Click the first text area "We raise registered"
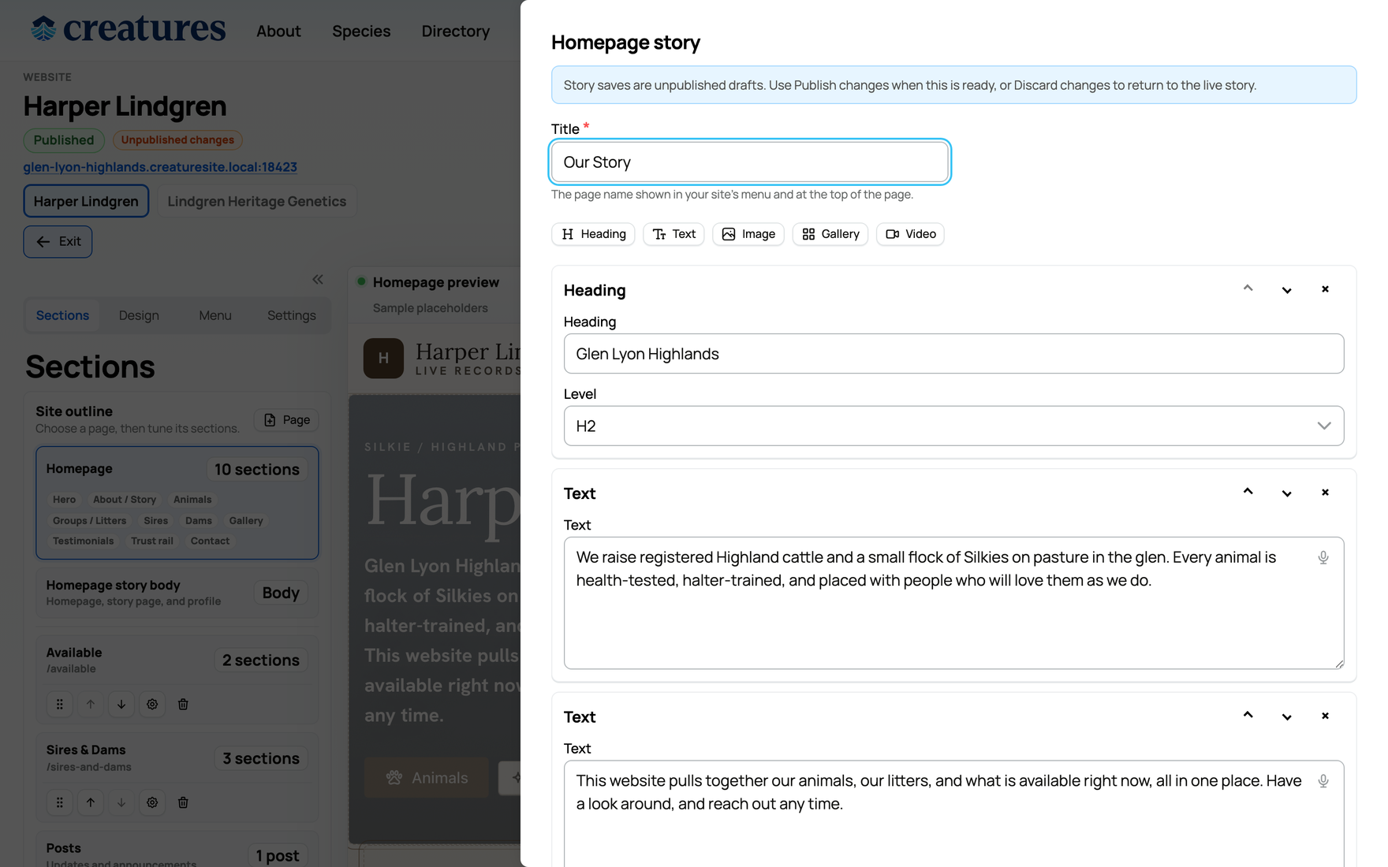 pos(953,603)
